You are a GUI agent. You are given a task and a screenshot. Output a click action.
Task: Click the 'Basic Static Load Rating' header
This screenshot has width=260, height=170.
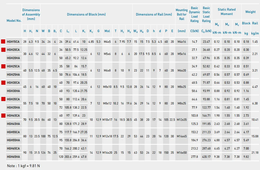(206, 14)
